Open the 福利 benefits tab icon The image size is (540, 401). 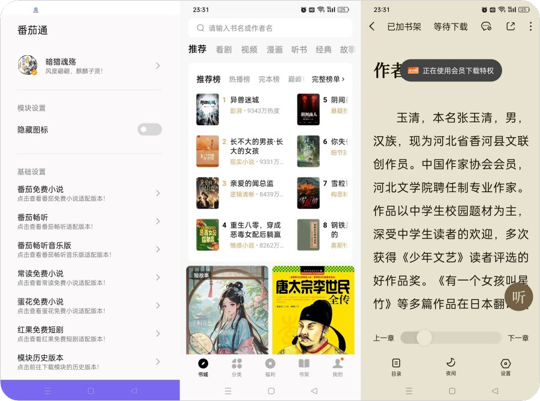click(x=270, y=367)
